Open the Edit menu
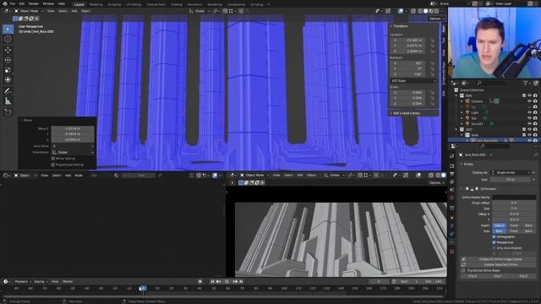The image size is (541, 304). click(x=22, y=3)
